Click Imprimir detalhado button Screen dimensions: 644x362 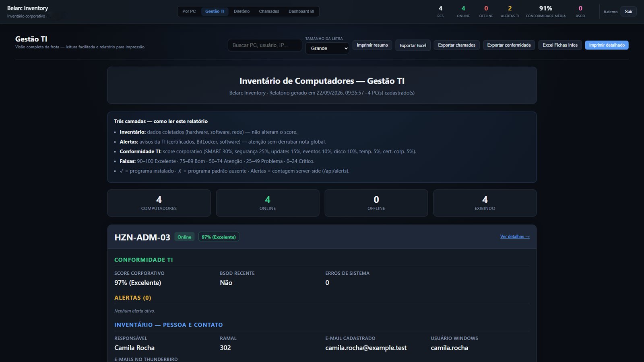click(607, 45)
